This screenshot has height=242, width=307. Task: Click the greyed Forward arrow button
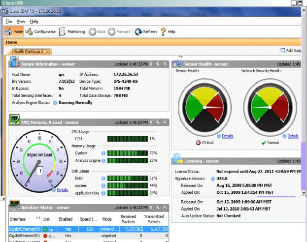[x=119, y=31]
